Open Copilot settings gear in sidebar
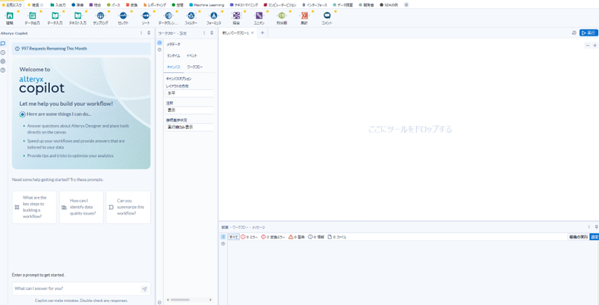The image size is (599, 305). 3,61
